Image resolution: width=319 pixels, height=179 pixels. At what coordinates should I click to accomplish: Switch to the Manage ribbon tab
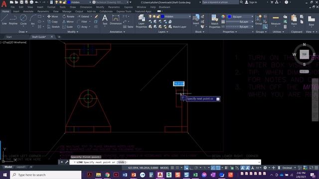[67, 11]
